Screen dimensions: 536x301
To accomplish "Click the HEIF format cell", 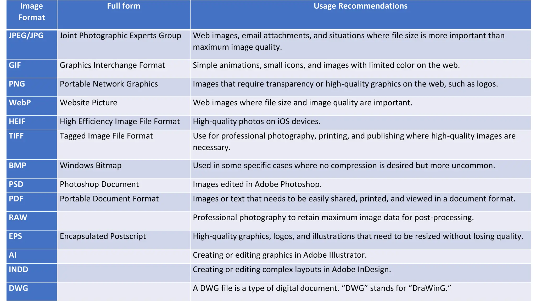I will tap(17, 122).
